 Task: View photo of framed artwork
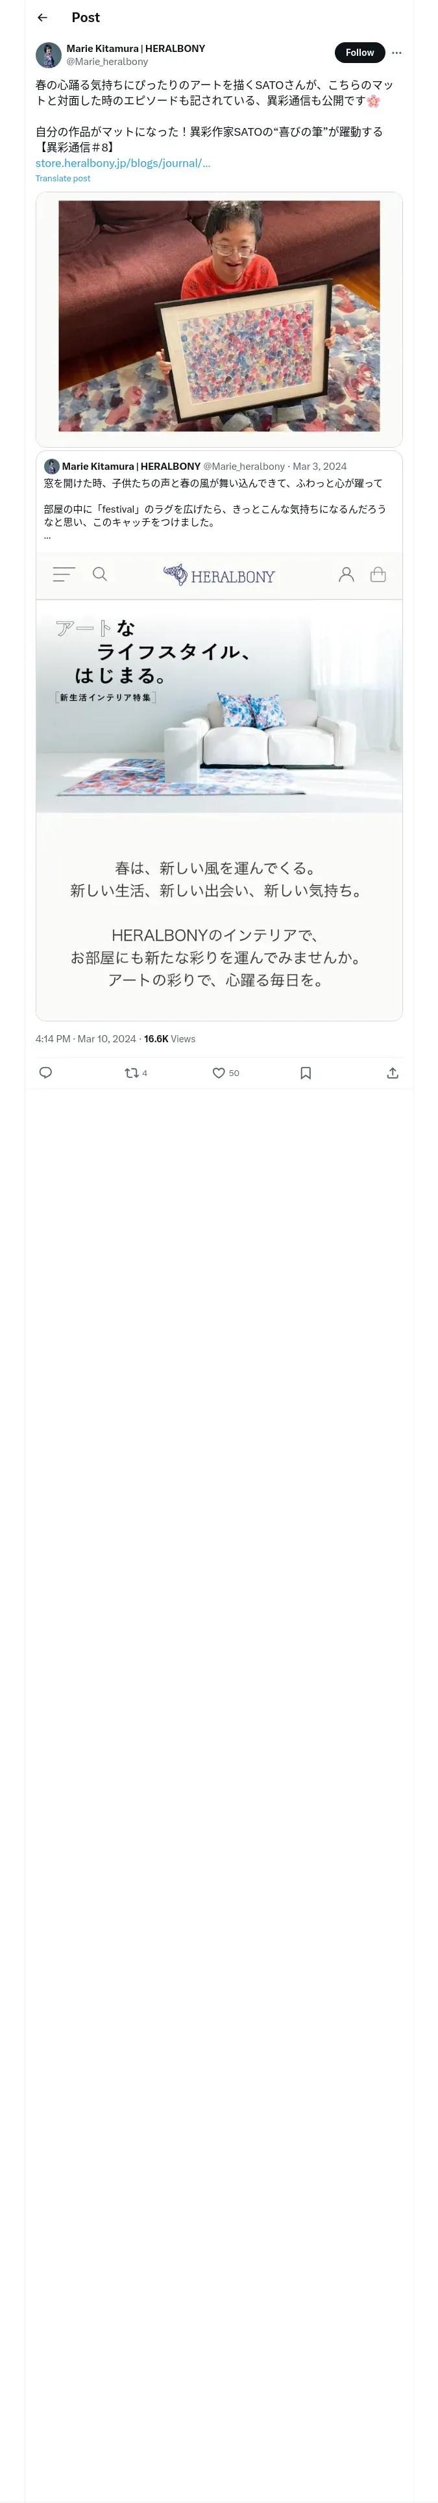(219, 316)
